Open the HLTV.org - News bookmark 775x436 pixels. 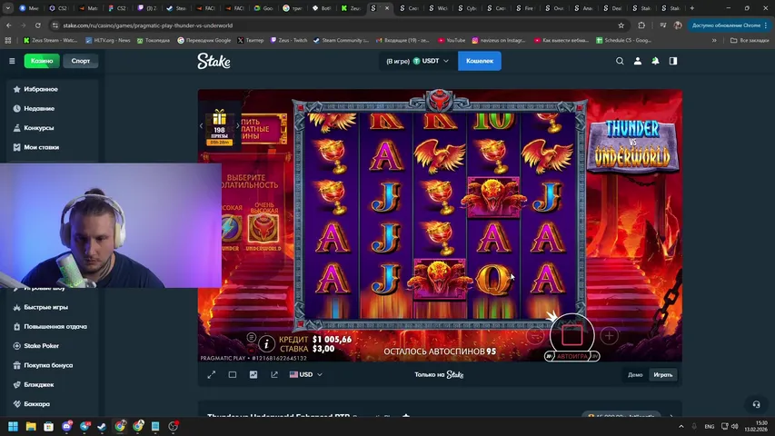tap(107, 40)
